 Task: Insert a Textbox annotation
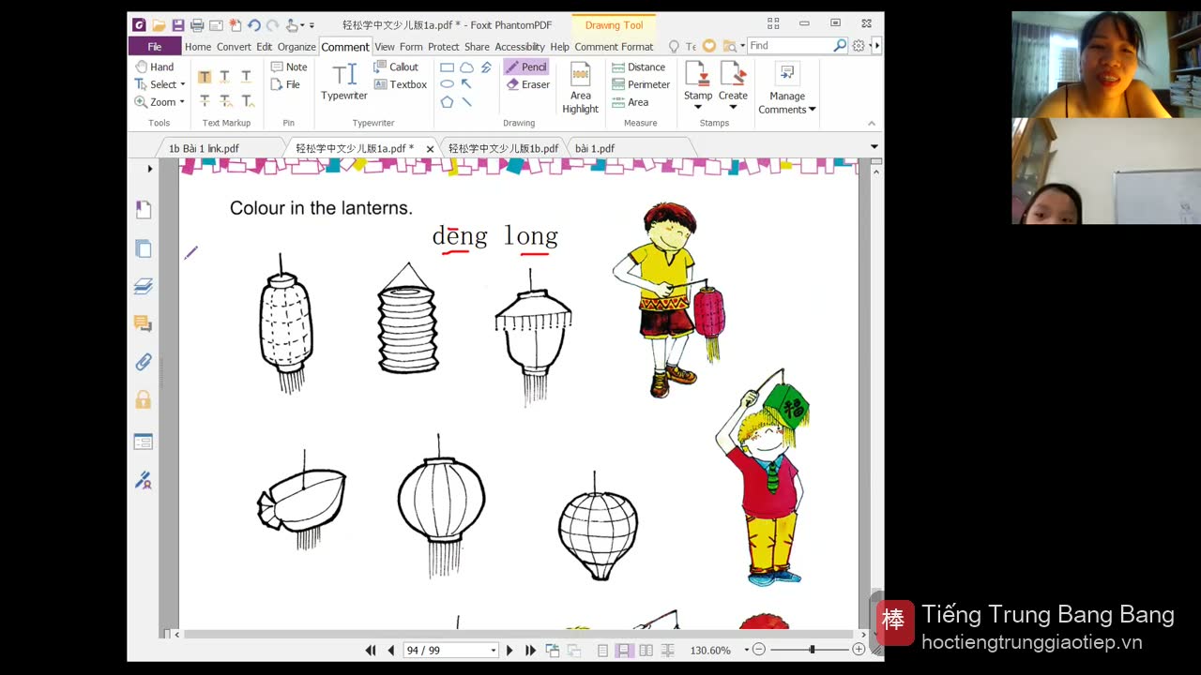401,84
